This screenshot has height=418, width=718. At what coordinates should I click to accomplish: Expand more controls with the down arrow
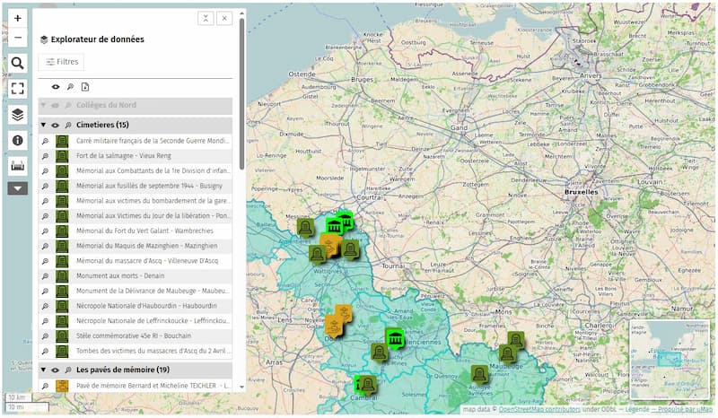pos(18,188)
